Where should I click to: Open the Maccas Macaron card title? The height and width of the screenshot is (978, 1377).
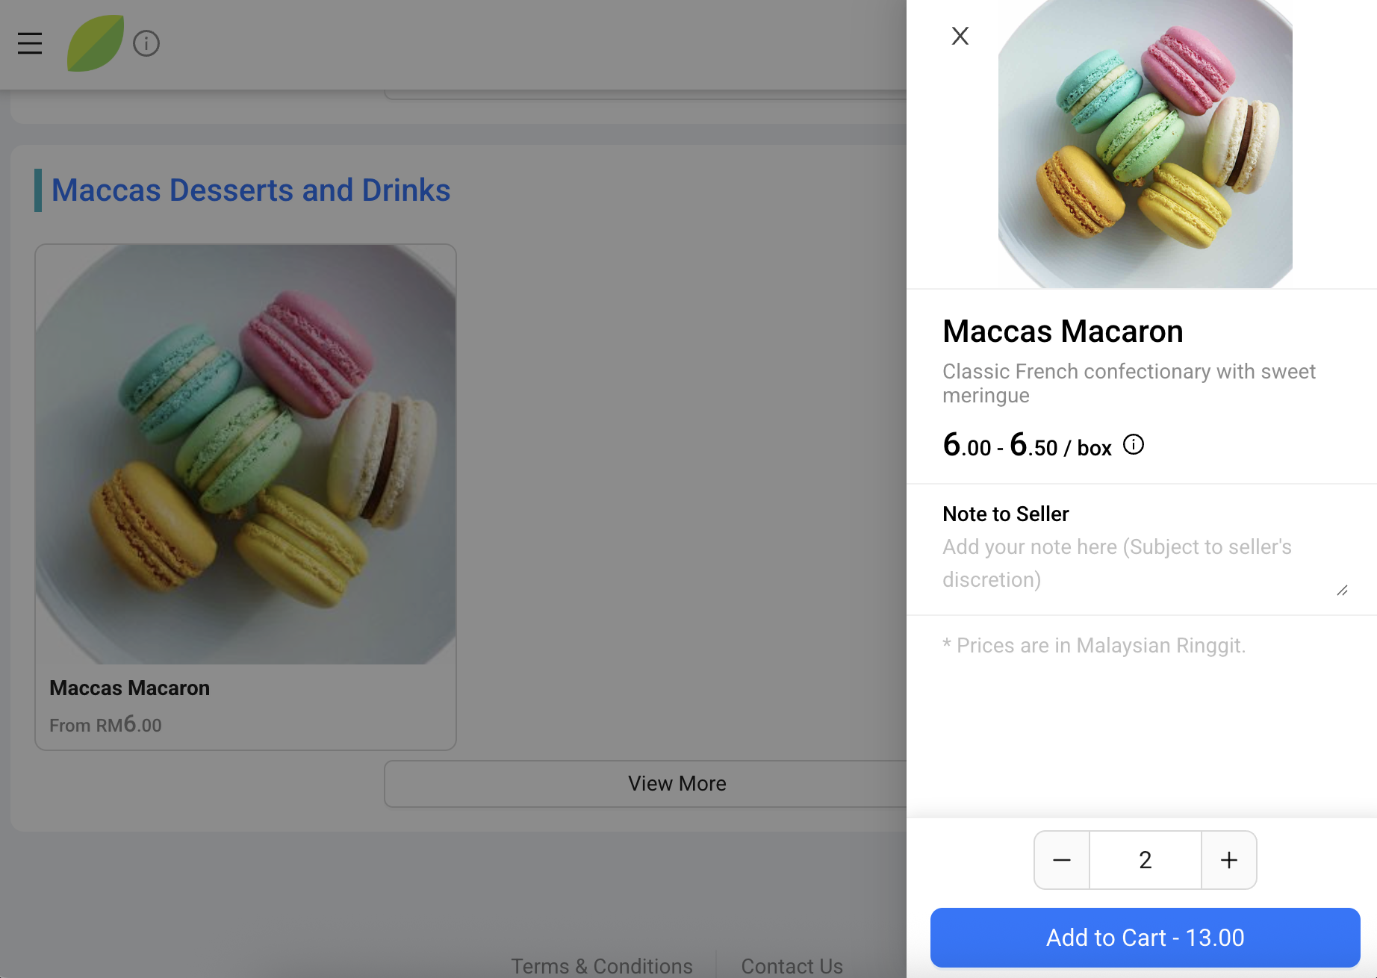(130, 688)
